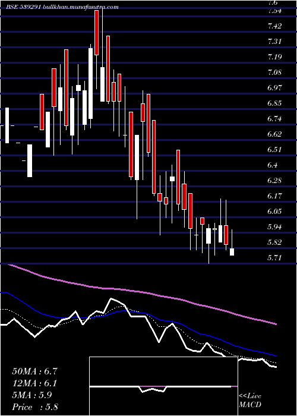Click the 6.97 price axis label
The height and width of the screenshot is (416, 297).
click(x=274, y=88)
